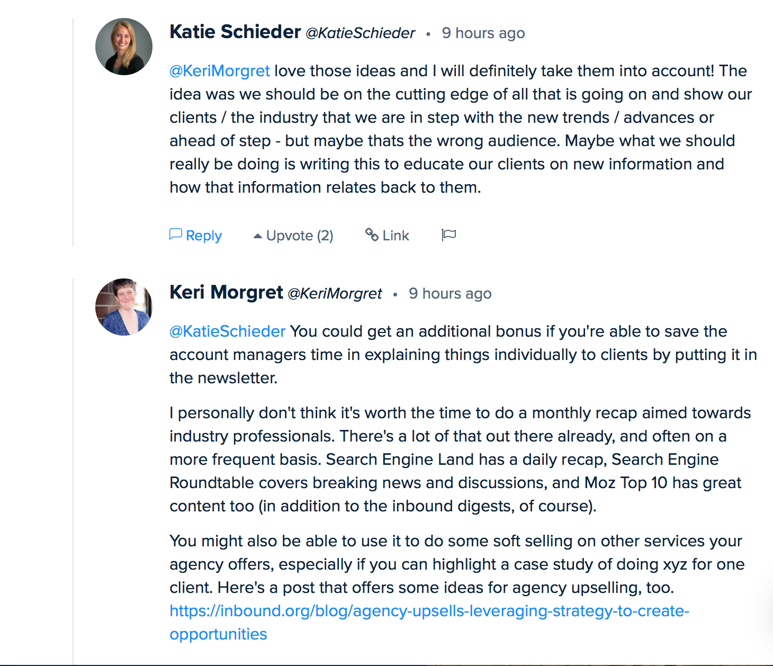The image size is (773, 666).
Task: Click the Reply speech bubble icon
Action: point(176,235)
